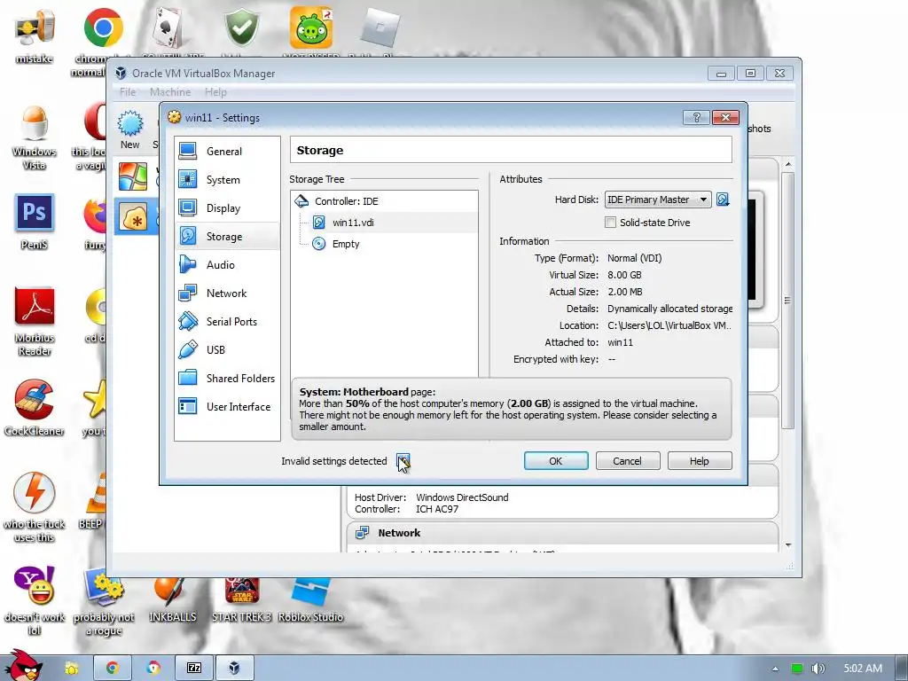This screenshot has height=681, width=908.
Task: Open User Interface settings page
Action: (x=227, y=406)
